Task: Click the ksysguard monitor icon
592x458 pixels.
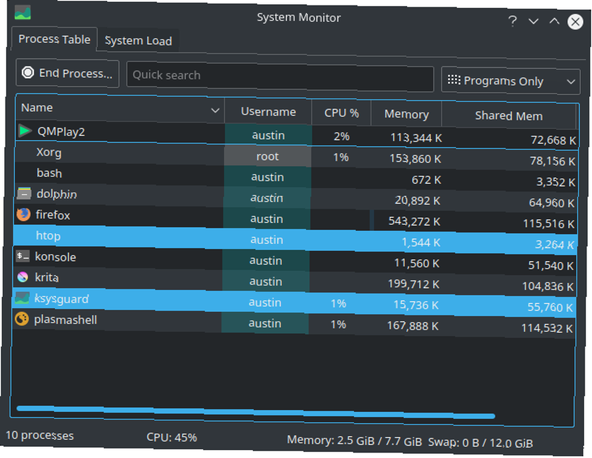Action: pos(22,298)
